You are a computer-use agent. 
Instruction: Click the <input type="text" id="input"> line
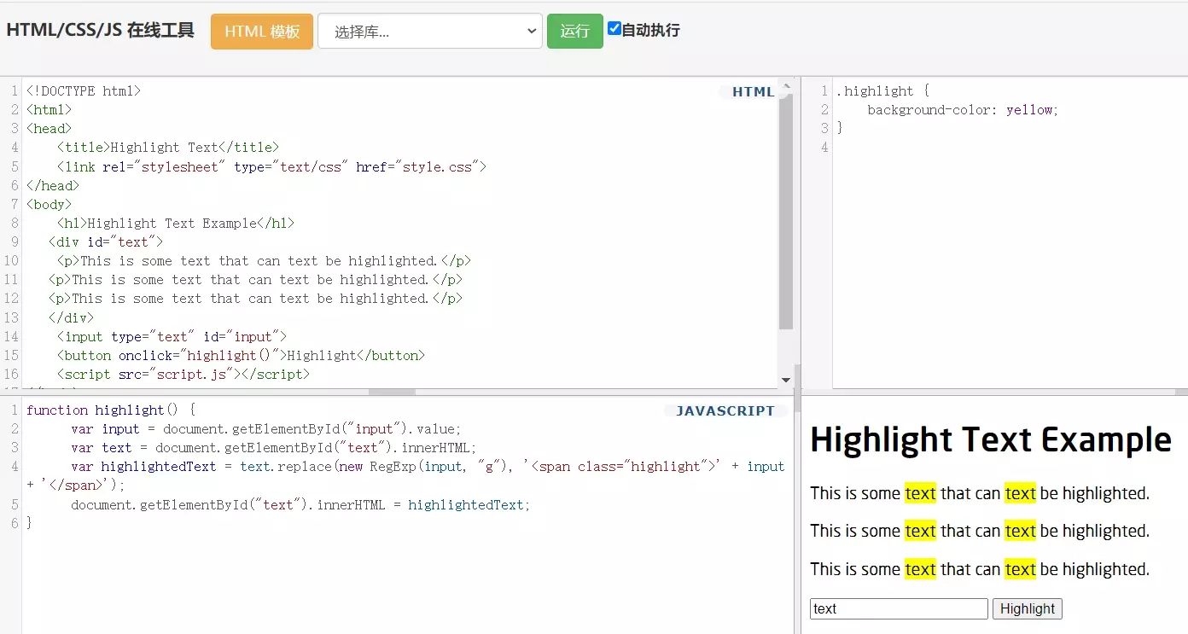[x=172, y=336]
